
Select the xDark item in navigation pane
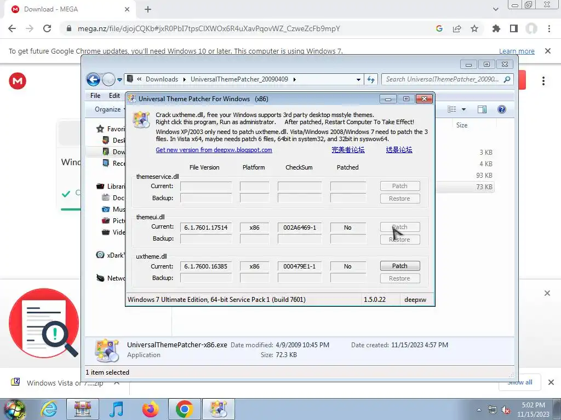(111, 255)
